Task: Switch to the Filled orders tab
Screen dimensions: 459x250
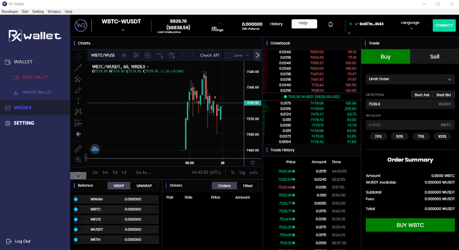Action: pyautogui.click(x=248, y=186)
